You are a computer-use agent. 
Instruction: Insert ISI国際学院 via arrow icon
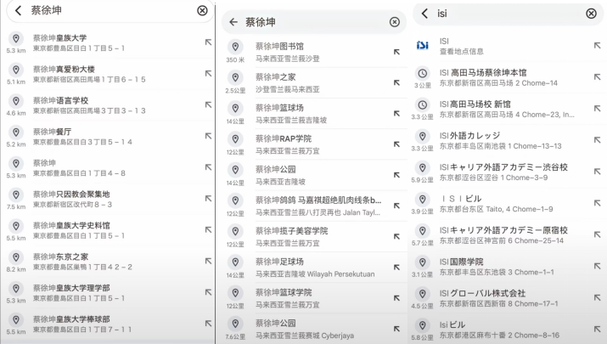pos(598,266)
